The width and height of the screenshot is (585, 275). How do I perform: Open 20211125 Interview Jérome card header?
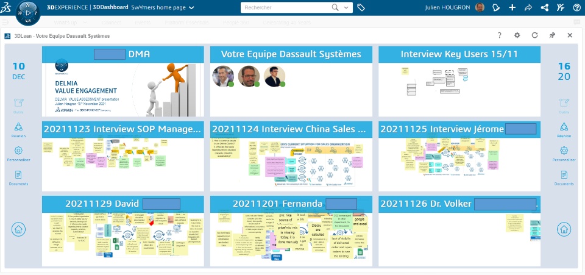pos(459,129)
